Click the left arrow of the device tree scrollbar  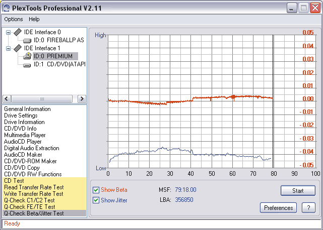tap(7, 99)
